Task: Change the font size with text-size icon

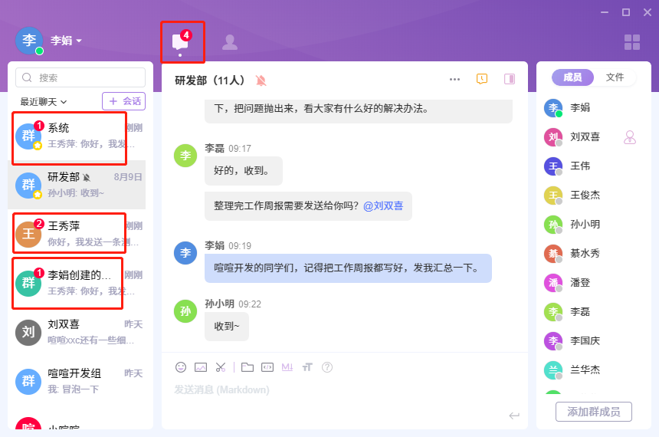Action: tap(307, 367)
